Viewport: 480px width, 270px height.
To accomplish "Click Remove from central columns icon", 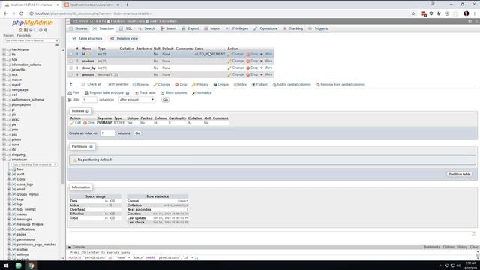I will pos(318,85).
